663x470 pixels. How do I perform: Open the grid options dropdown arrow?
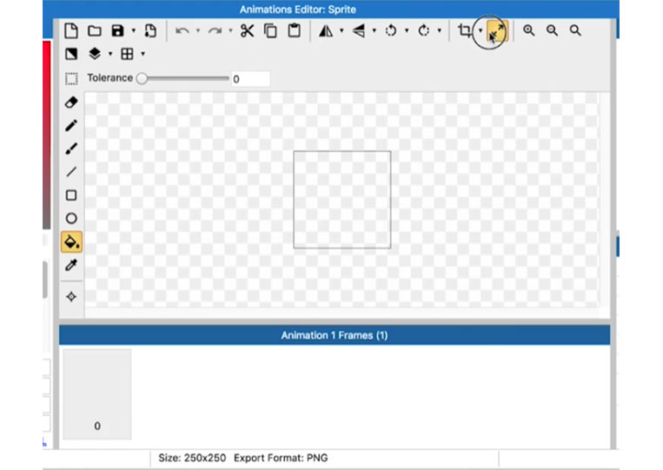point(143,54)
